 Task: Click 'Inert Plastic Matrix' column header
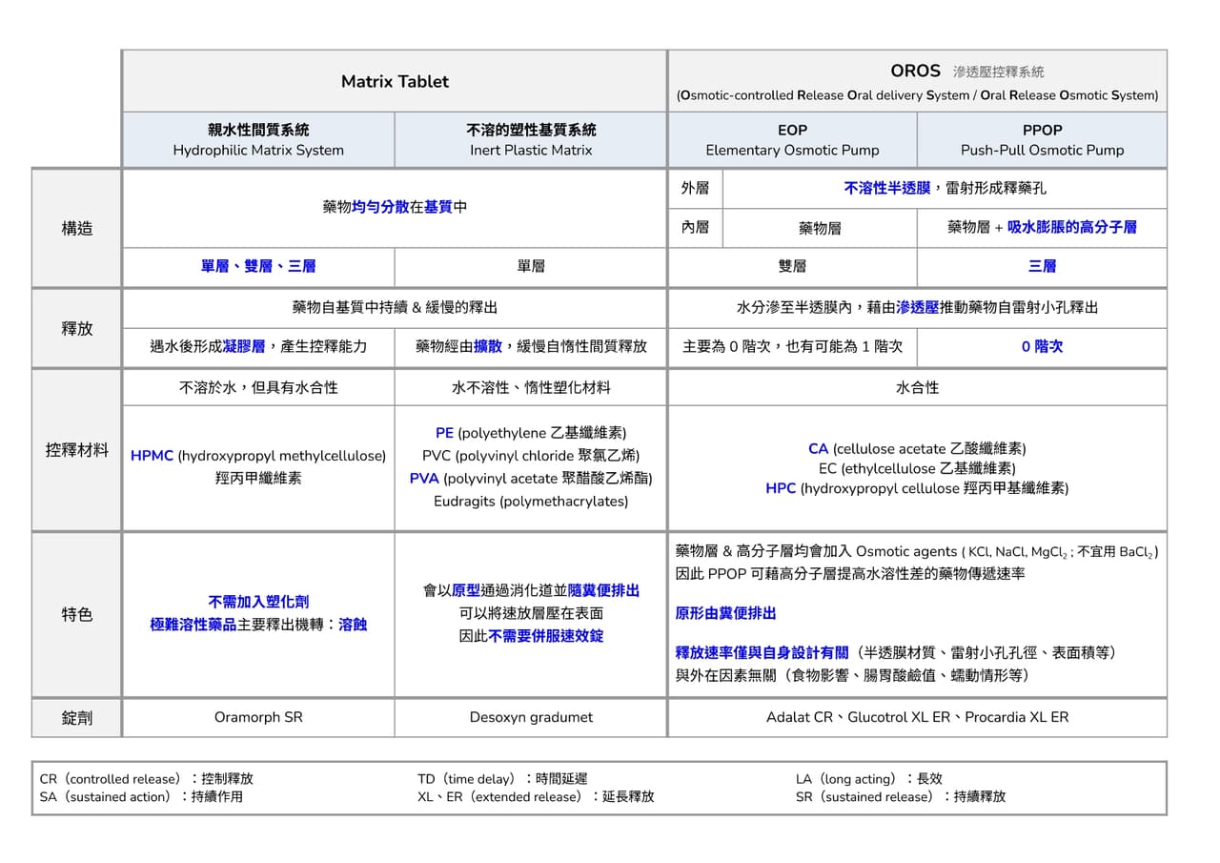531,140
